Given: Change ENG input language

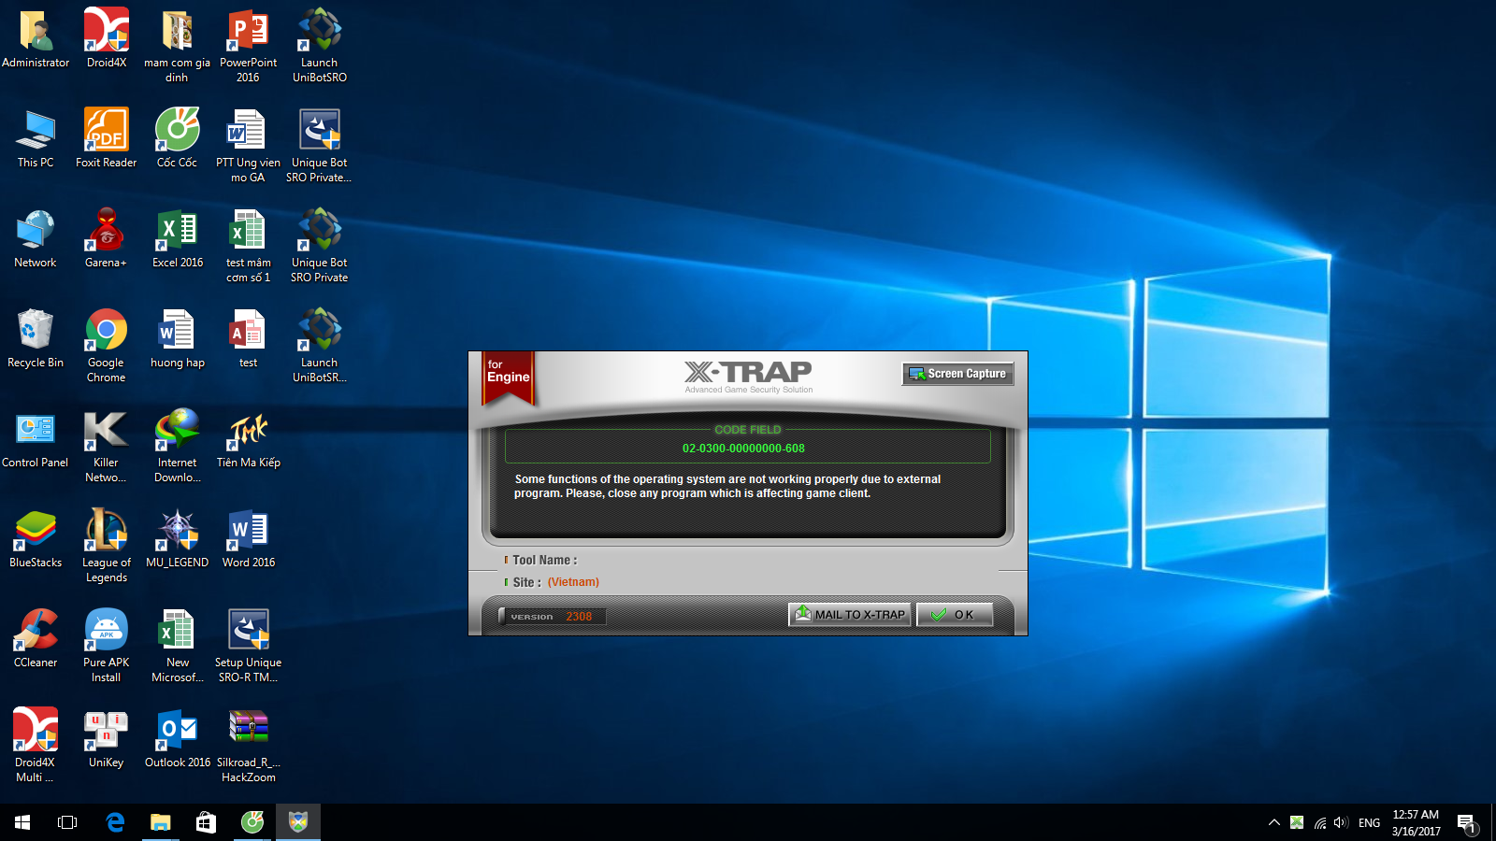Looking at the screenshot, I should click(1369, 822).
